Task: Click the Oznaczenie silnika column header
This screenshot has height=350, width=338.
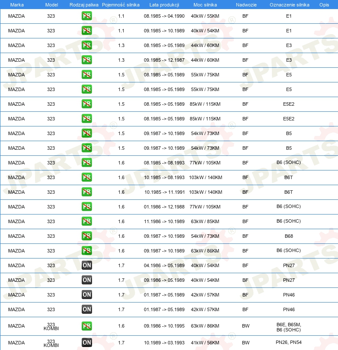Action: tap(290, 5)
